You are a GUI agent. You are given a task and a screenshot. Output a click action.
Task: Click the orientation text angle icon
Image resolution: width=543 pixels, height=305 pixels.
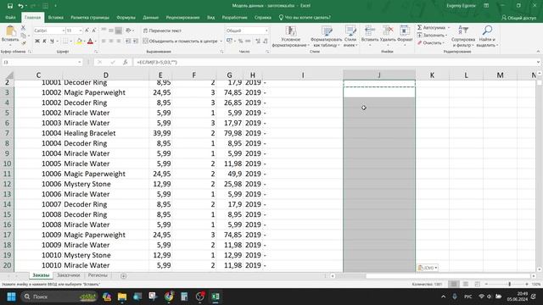(x=128, y=30)
